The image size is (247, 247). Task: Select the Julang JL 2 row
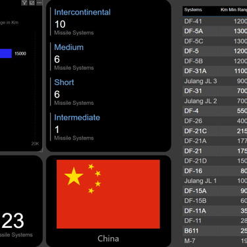215,101
